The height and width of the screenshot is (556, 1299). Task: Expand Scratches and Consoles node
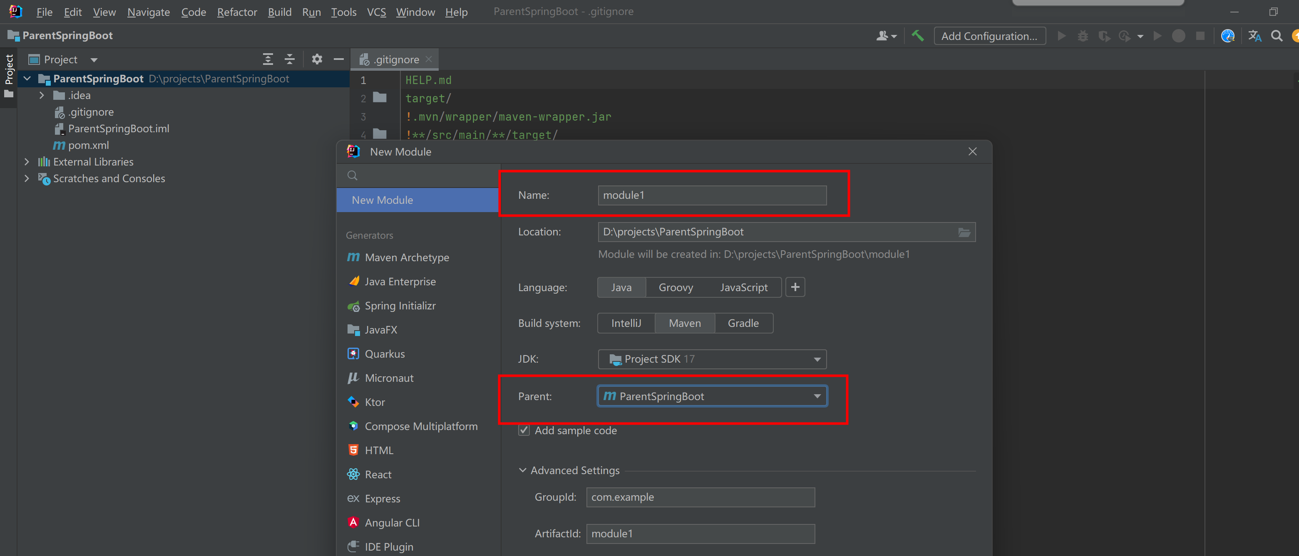click(27, 178)
